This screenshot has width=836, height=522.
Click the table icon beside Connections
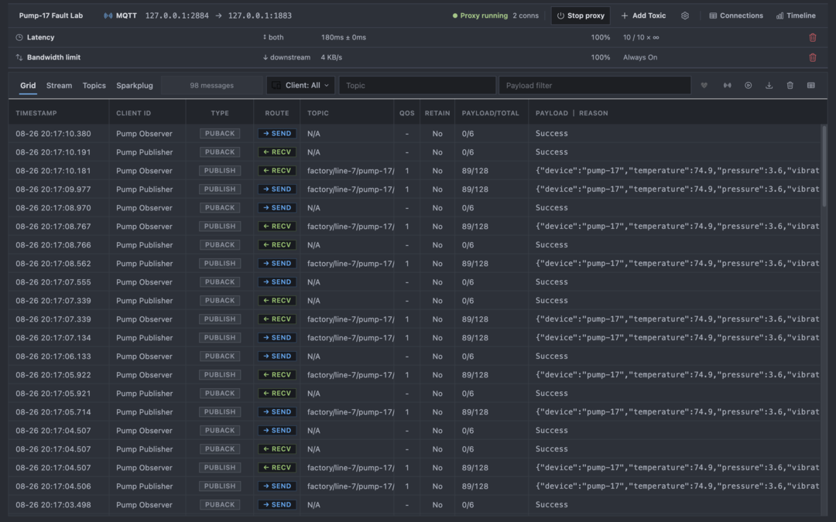click(713, 16)
